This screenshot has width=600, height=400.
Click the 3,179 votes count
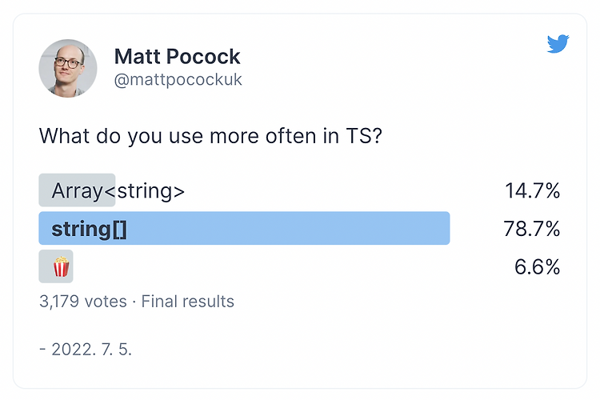coord(82,302)
